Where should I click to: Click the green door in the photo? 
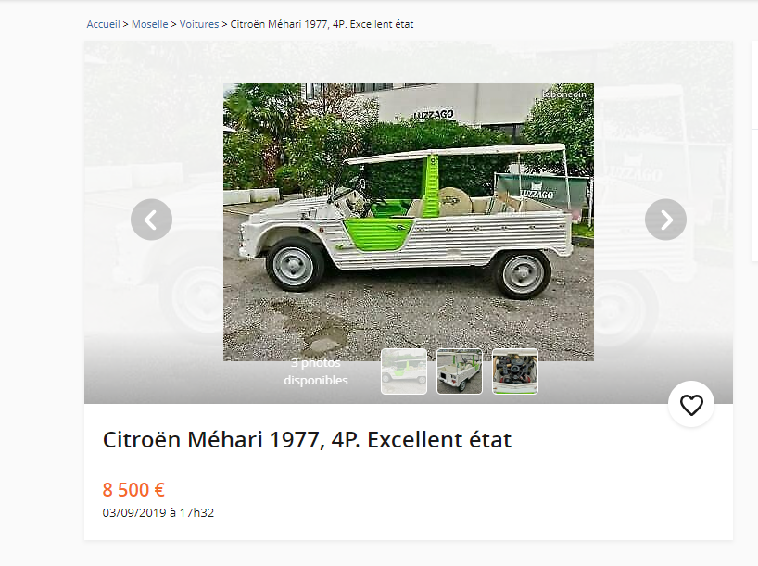(x=378, y=234)
